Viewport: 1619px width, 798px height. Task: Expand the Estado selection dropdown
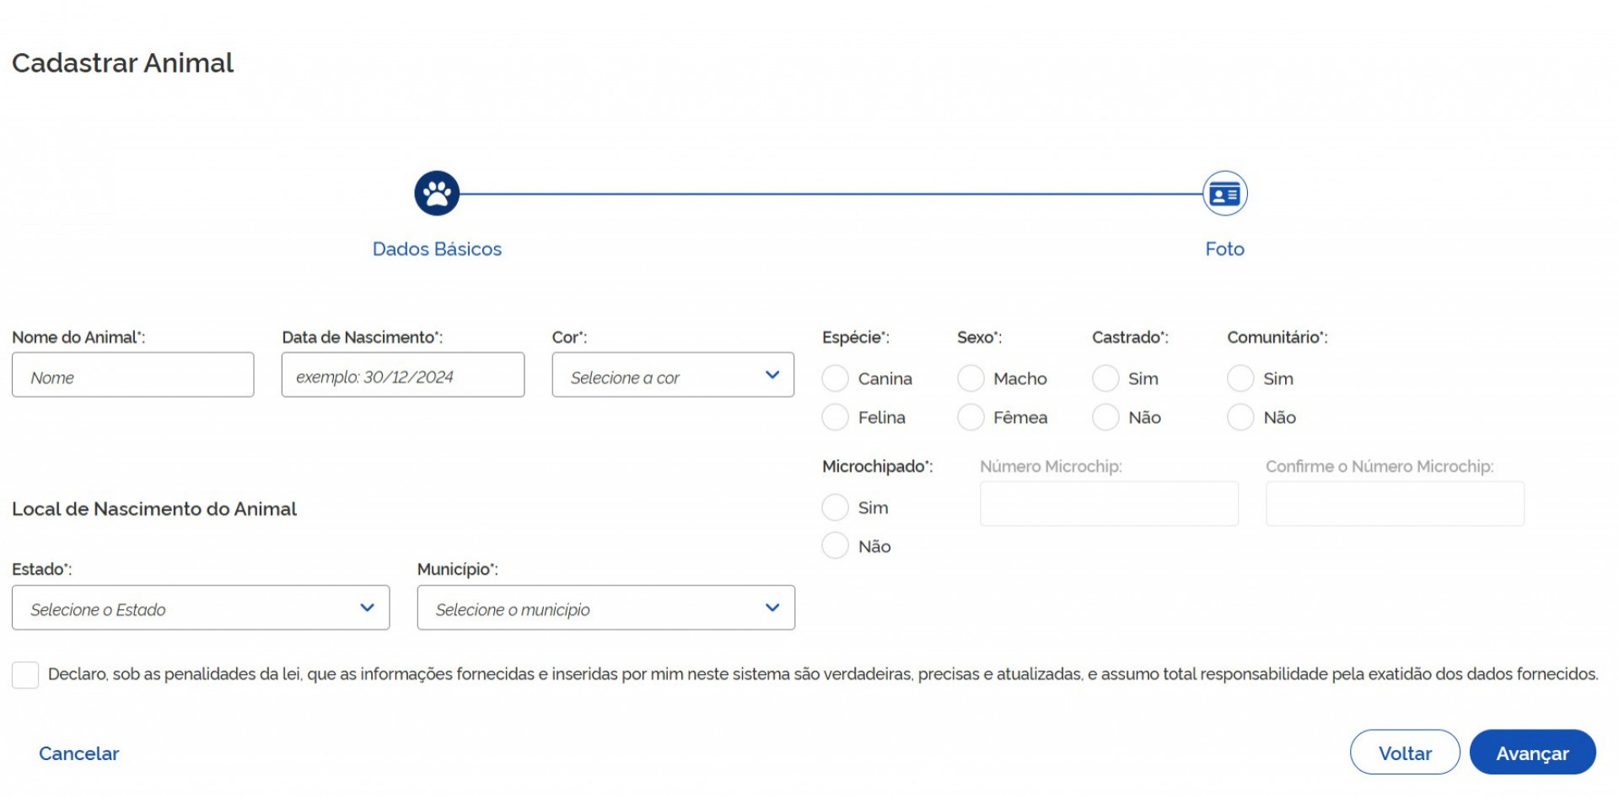point(201,608)
